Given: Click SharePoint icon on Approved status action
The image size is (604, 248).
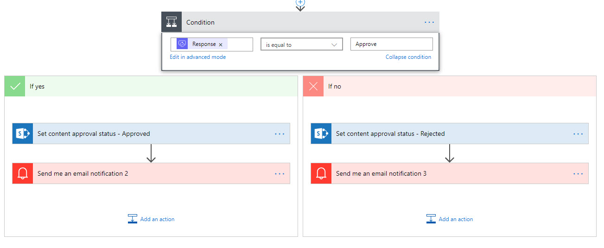Looking at the screenshot, I should pyautogui.click(x=23, y=134).
